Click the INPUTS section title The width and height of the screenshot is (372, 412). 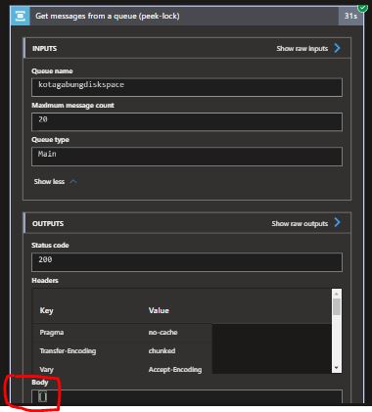point(44,49)
